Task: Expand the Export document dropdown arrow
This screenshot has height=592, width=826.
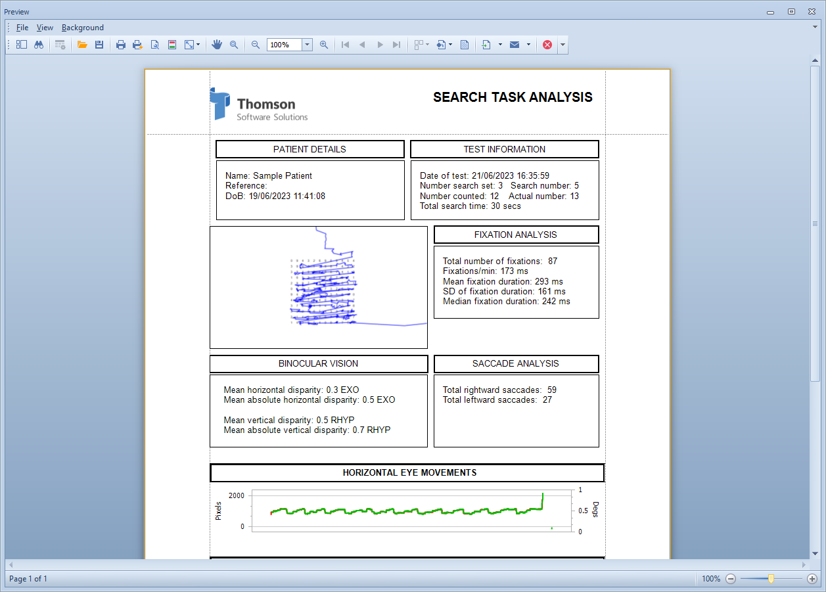Action: pyautogui.click(x=500, y=45)
